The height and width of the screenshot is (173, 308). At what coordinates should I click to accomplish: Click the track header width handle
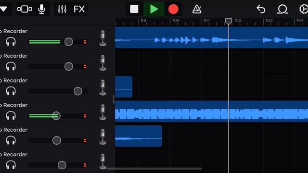point(114,99)
